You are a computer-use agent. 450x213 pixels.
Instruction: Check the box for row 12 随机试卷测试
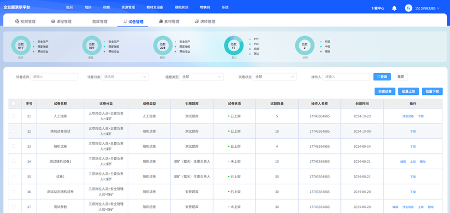(13, 131)
